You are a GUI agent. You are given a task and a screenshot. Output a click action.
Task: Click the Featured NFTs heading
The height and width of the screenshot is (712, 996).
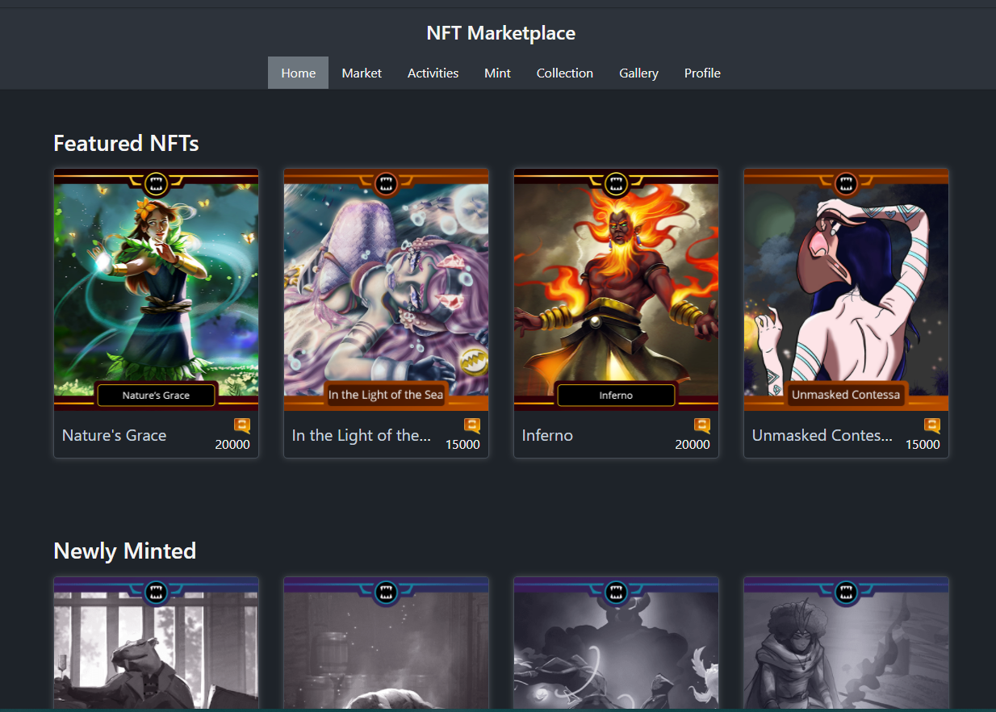tap(126, 143)
